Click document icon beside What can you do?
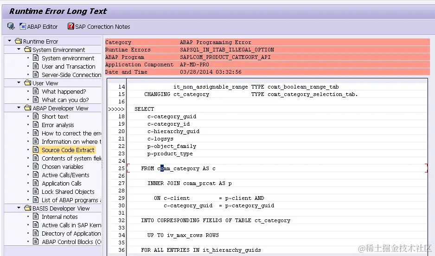The image size is (435, 256). [x=36, y=99]
